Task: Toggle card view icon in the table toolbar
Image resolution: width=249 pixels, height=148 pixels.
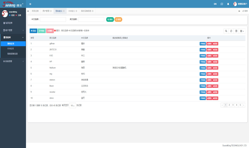Action: click(236, 31)
